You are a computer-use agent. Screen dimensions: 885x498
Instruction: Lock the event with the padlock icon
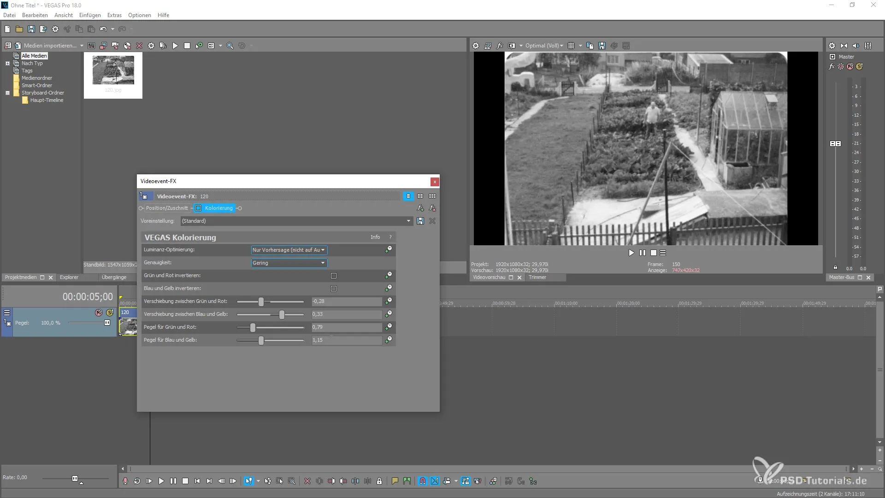[379, 481]
